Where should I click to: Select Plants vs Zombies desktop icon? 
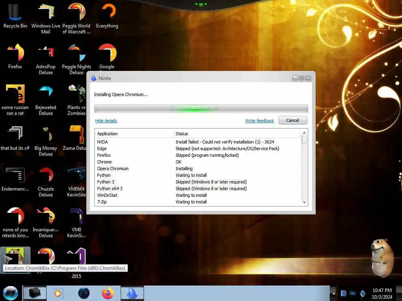(x=77, y=100)
